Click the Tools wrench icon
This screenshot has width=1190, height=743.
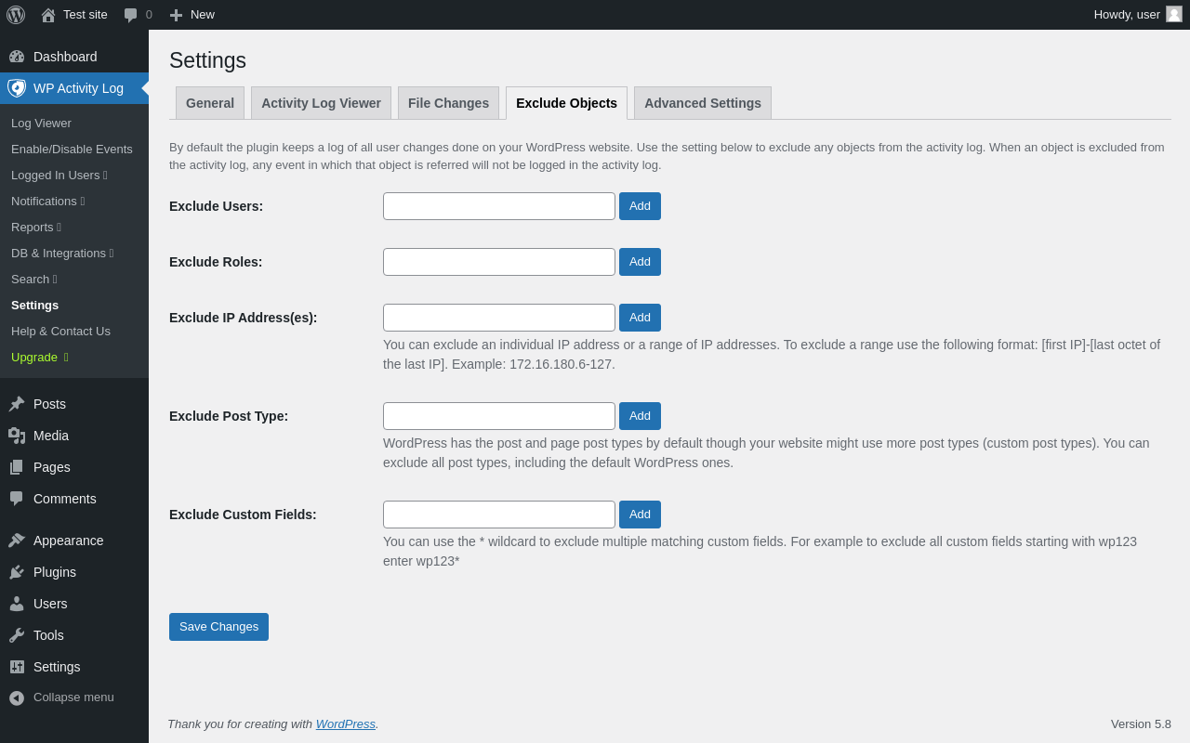tap(17, 635)
